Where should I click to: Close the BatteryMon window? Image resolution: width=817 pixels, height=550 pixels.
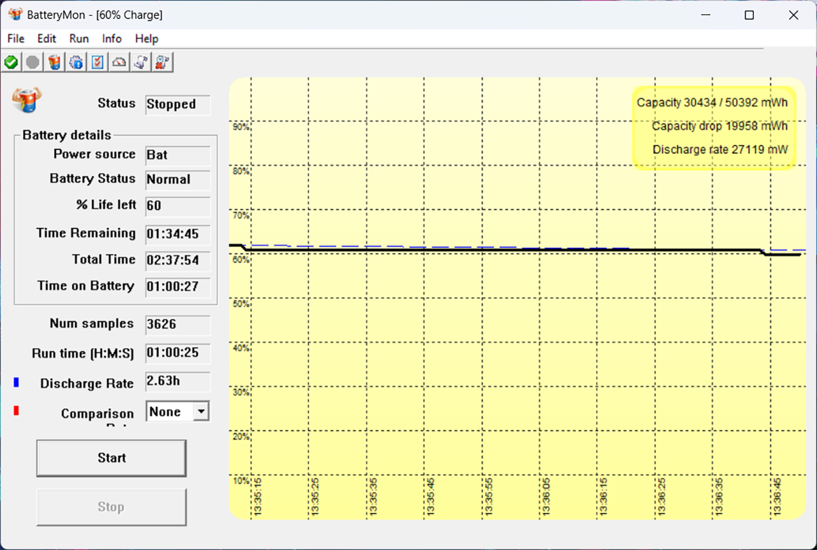(793, 15)
